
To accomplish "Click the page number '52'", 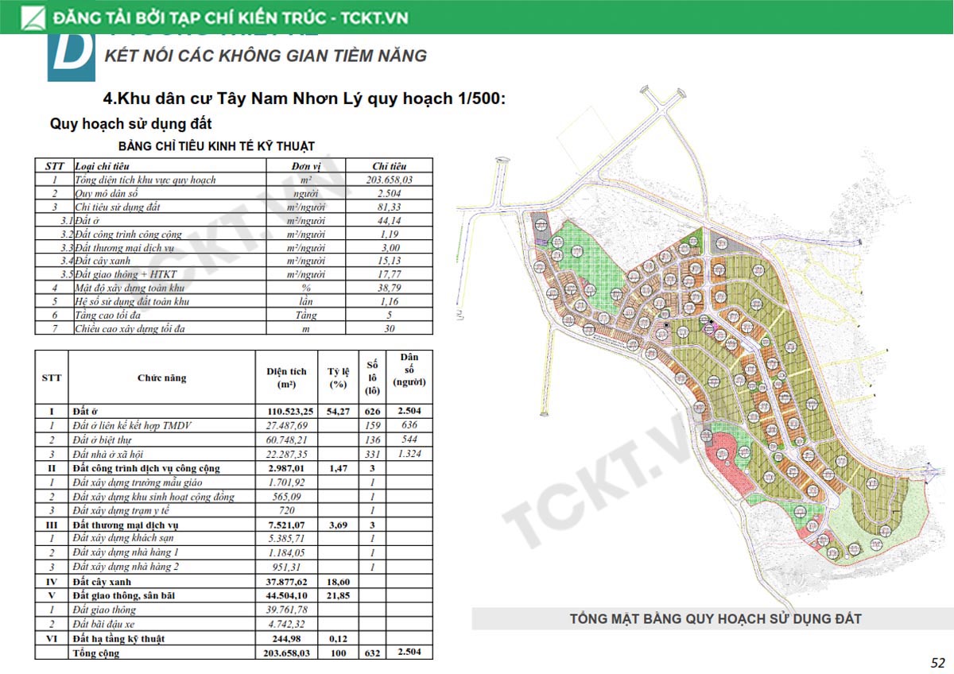I will click(x=938, y=662).
